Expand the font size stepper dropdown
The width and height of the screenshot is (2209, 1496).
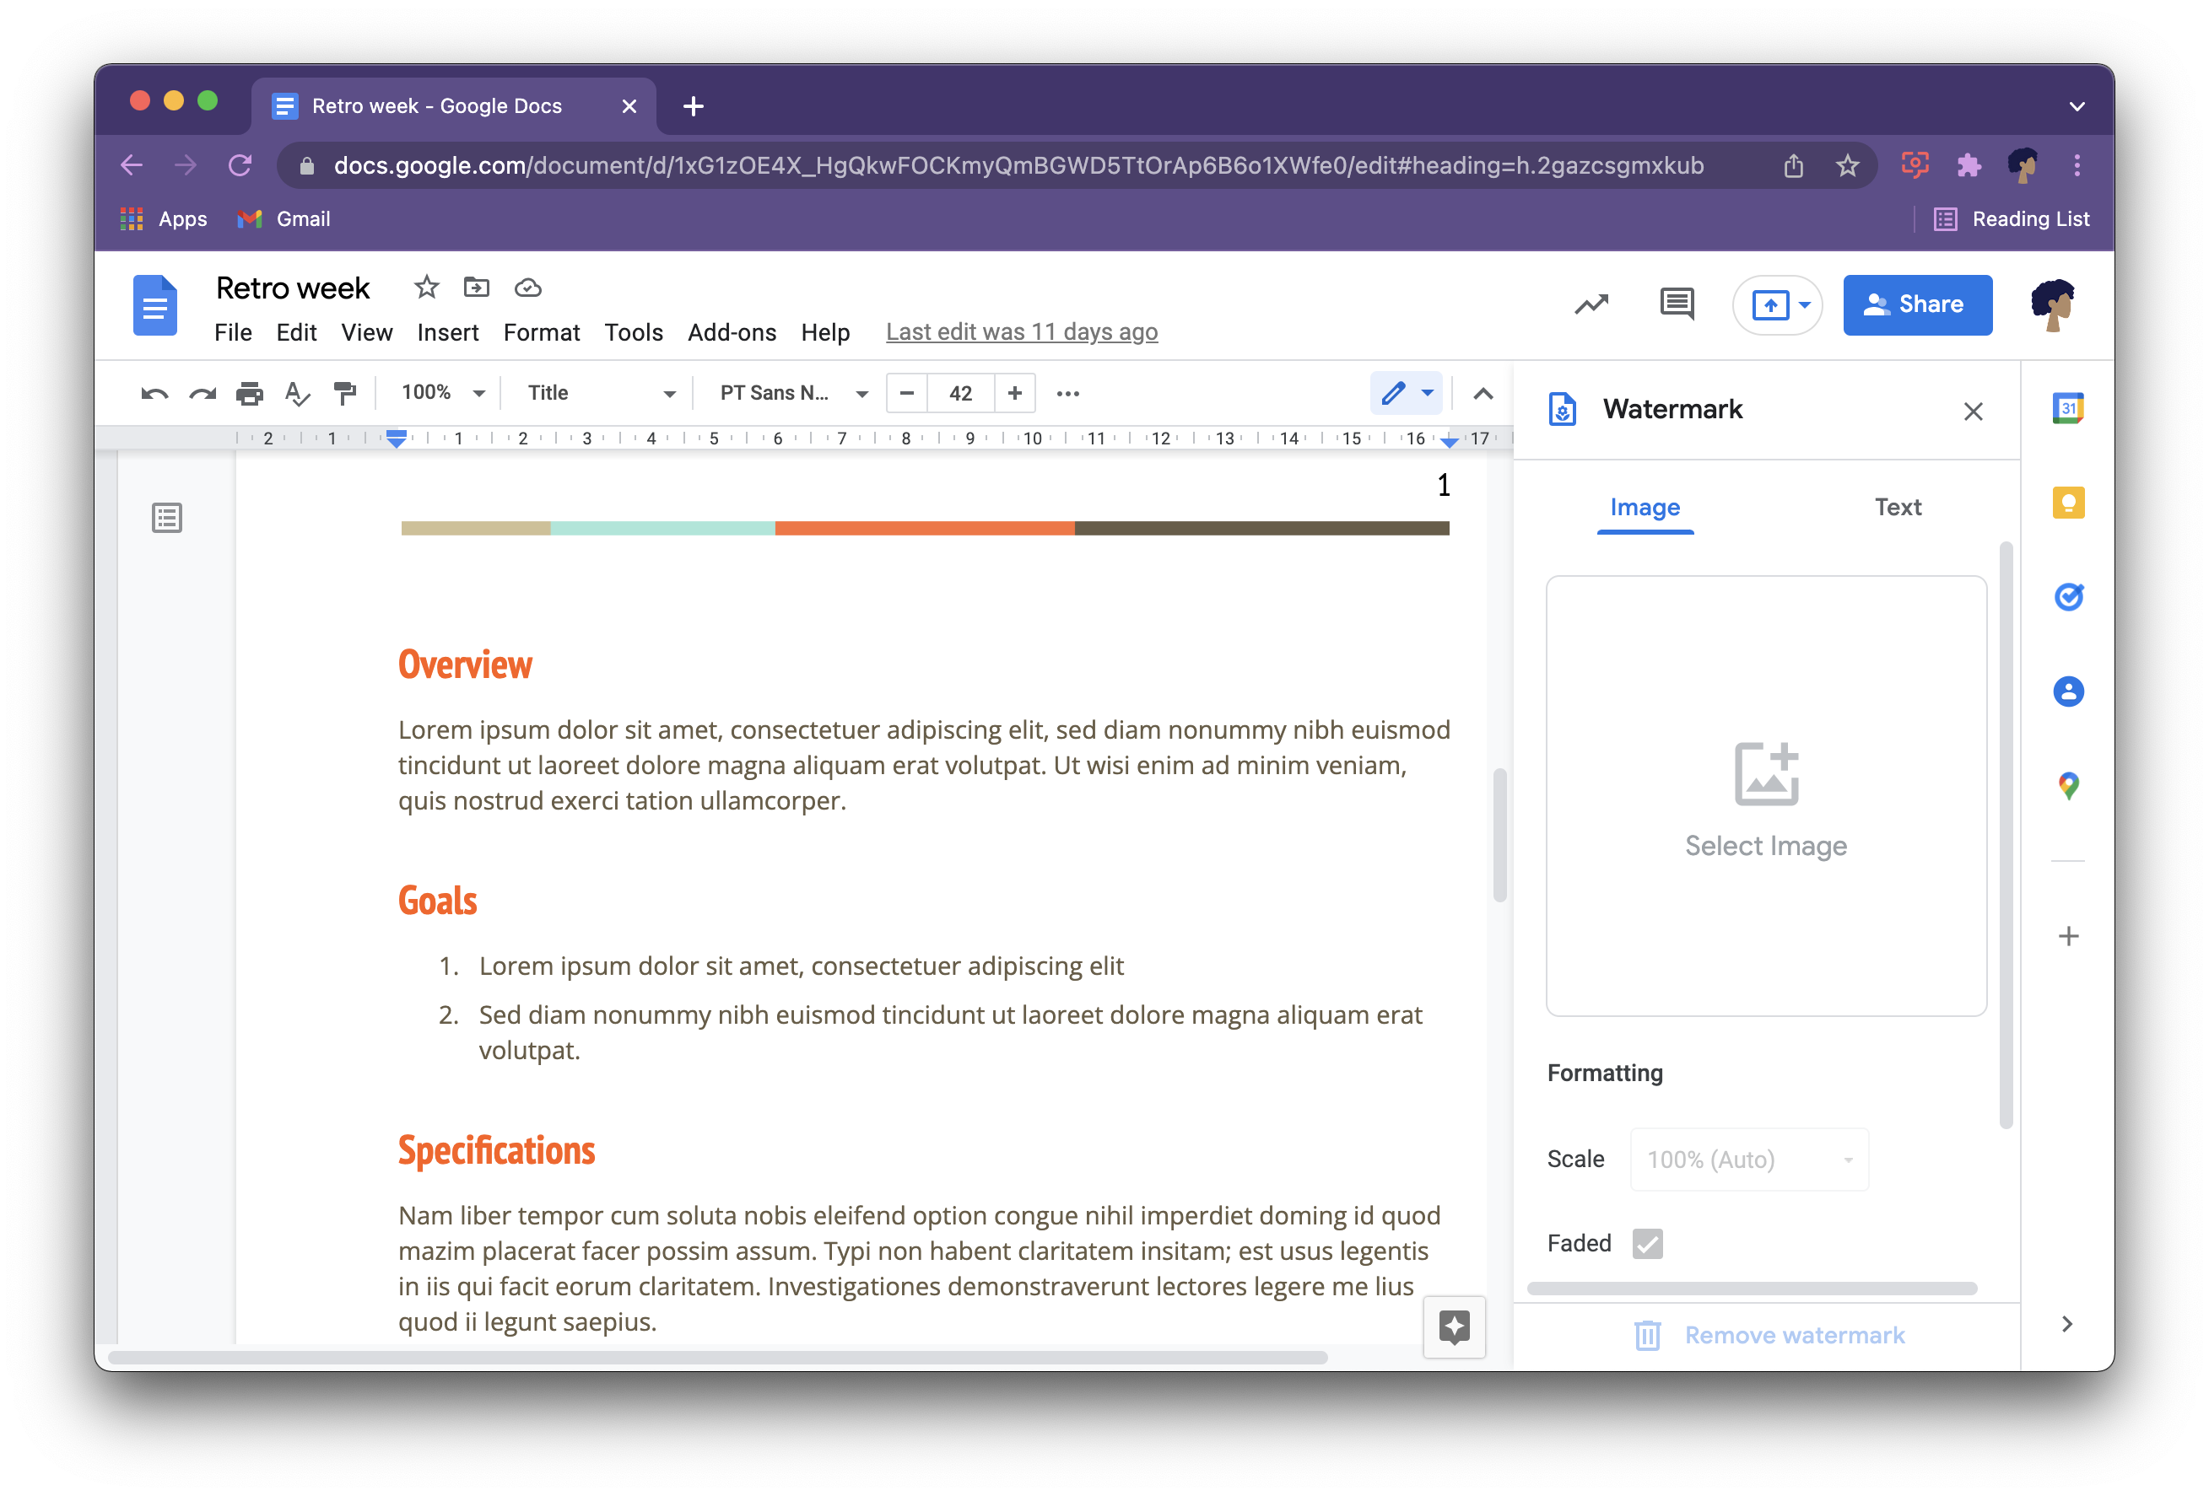[x=962, y=392]
